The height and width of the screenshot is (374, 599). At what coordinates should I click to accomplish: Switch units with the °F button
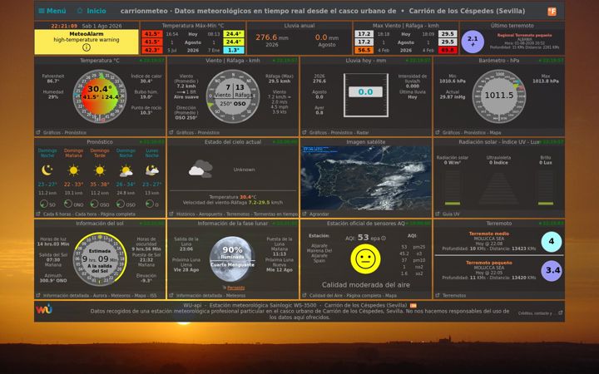coord(552,12)
